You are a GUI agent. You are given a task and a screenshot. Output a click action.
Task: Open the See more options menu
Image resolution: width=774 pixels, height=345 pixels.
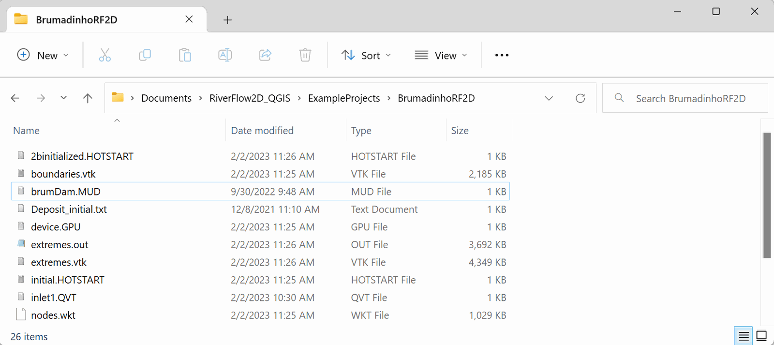tap(502, 55)
